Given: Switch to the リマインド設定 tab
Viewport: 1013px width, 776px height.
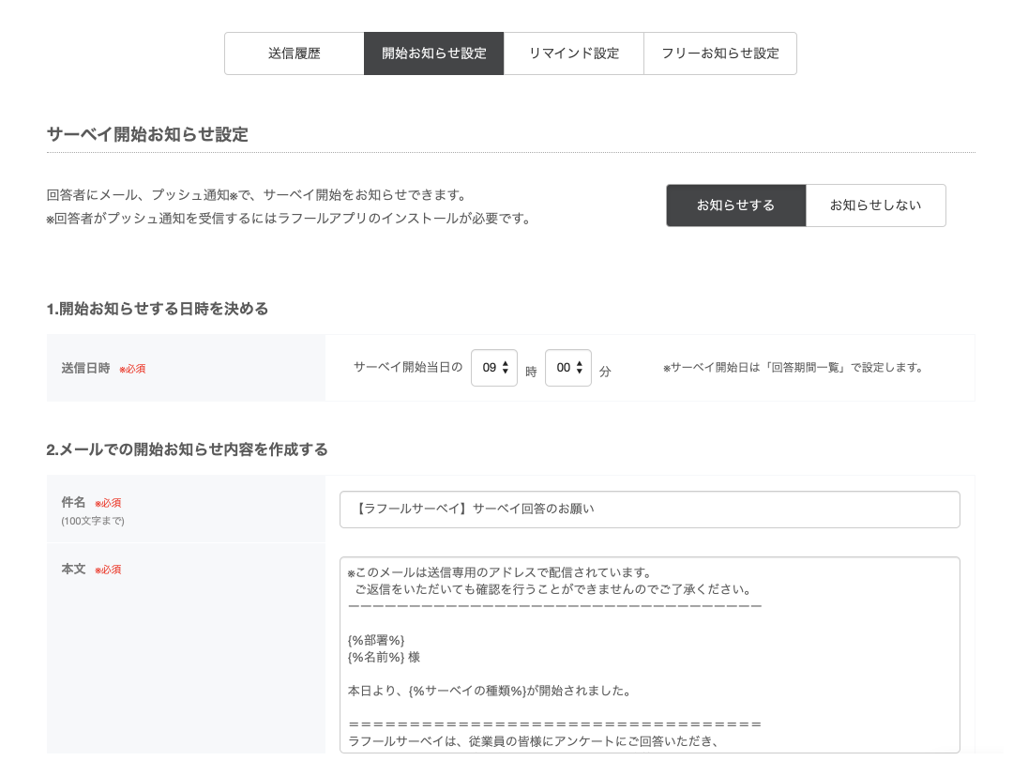Looking at the screenshot, I should point(573,53).
